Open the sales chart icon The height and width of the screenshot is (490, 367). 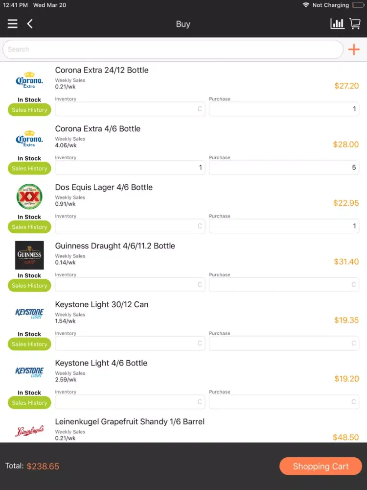click(337, 24)
